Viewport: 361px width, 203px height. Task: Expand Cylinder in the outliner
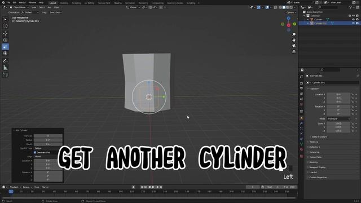tap(308, 20)
